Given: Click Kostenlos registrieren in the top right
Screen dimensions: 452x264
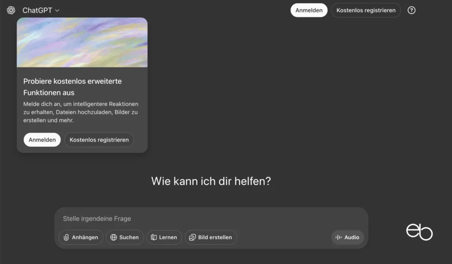Looking at the screenshot, I should coord(366,10).
